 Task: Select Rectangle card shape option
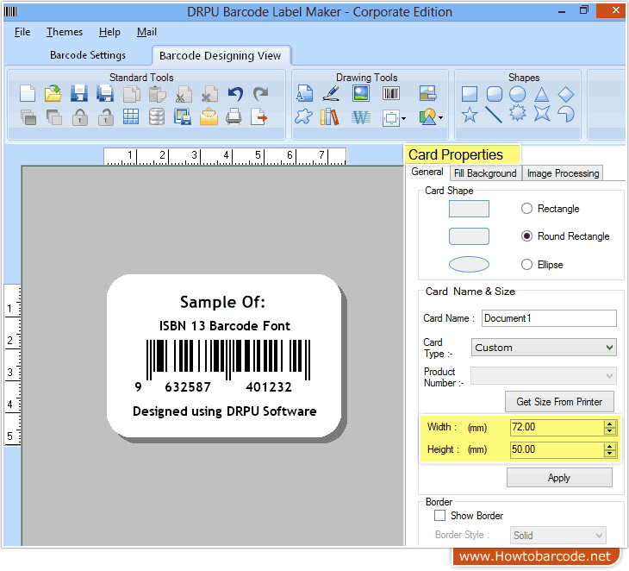526,209
